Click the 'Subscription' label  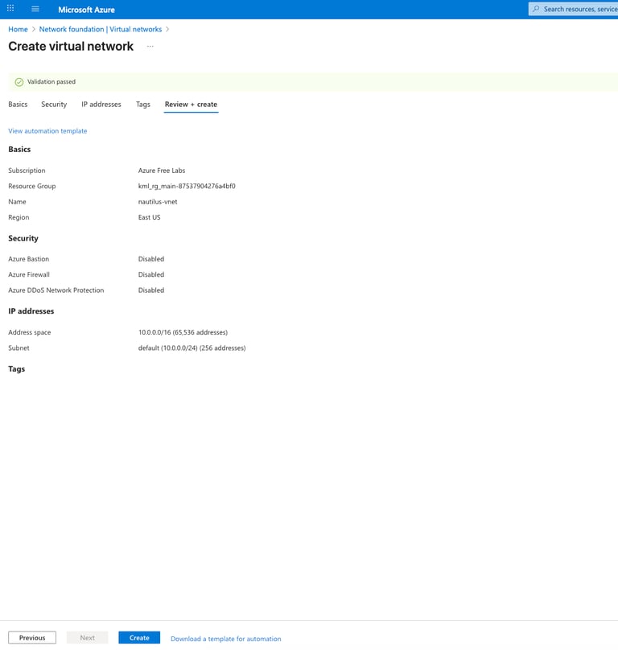(27, 171)
